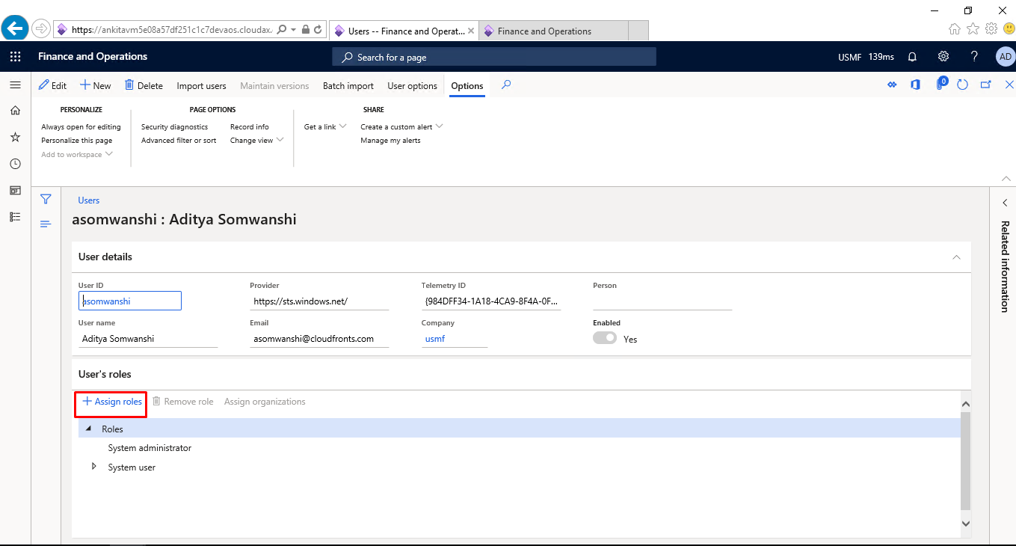Open the browser Favorites star
Image resolution: width=1016 pixels, height=546 pixels.
pos(973,29)
